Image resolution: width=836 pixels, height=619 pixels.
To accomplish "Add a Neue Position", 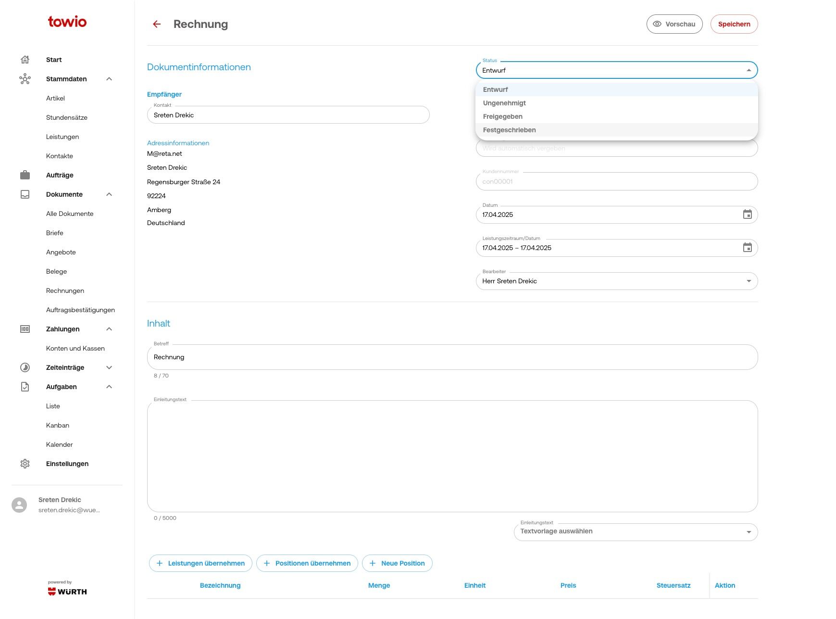I will pyautogui.click(x=397, y=563).
